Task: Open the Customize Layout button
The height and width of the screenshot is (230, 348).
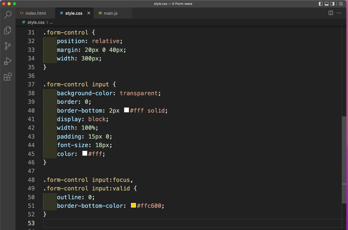Action: [341, 4]
